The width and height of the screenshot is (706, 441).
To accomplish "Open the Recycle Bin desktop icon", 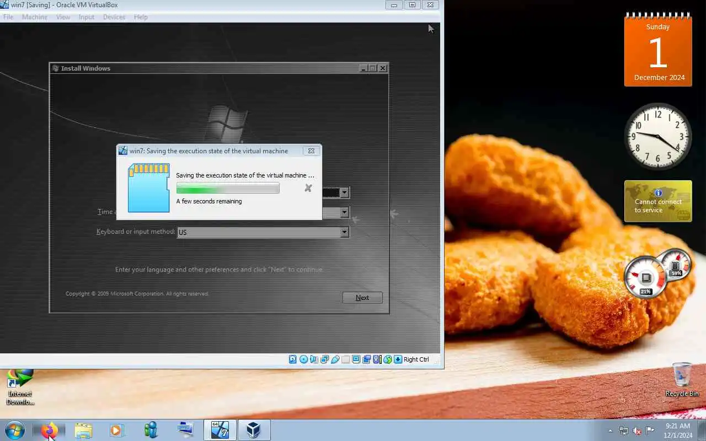I will 682,379.
